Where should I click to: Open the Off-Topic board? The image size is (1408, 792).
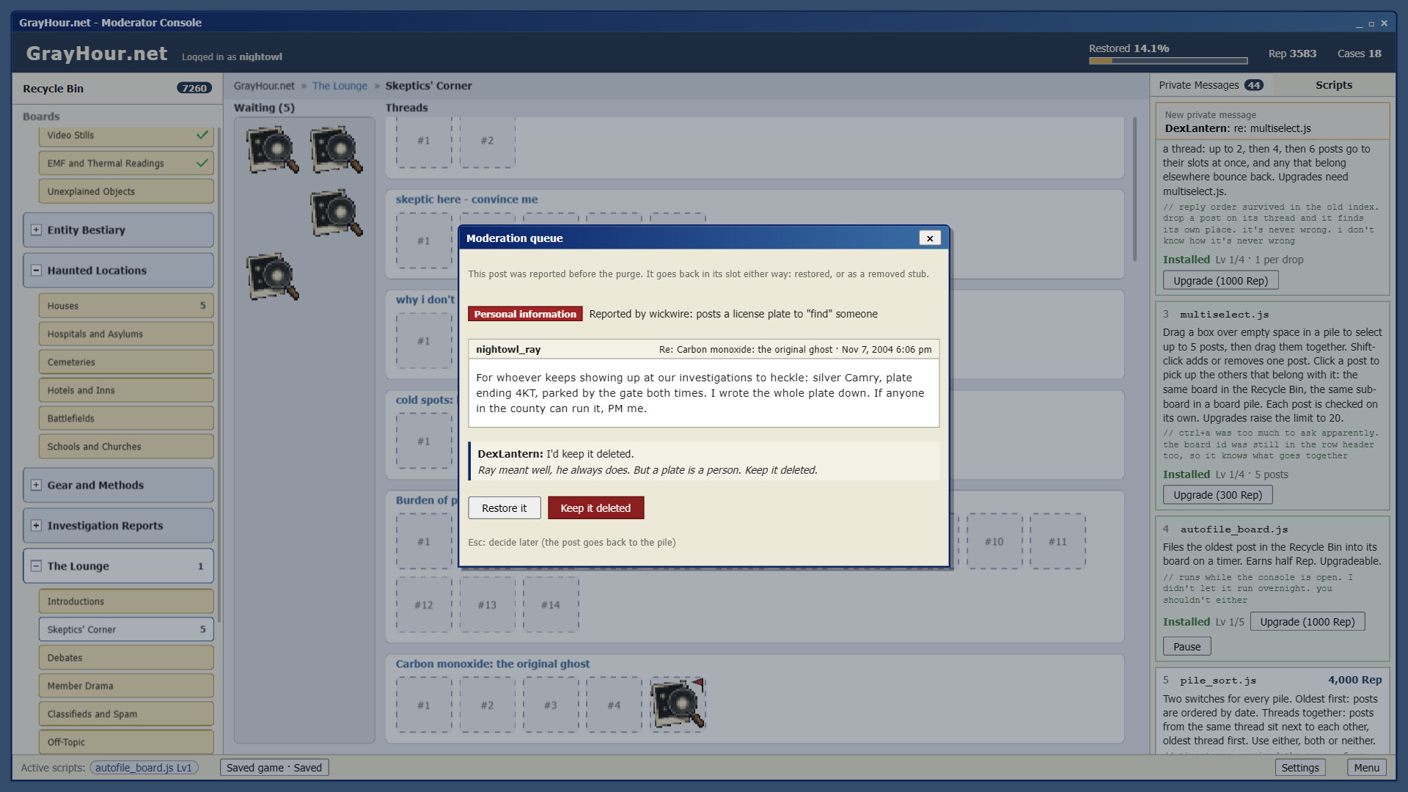(x=126, y=742)
